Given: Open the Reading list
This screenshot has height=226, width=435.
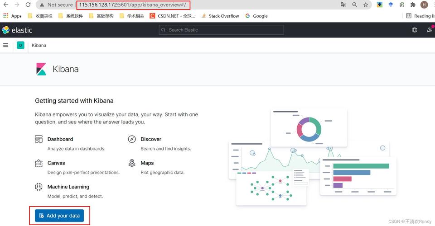Looking at the screenshot, I should (x=420, y=16).
